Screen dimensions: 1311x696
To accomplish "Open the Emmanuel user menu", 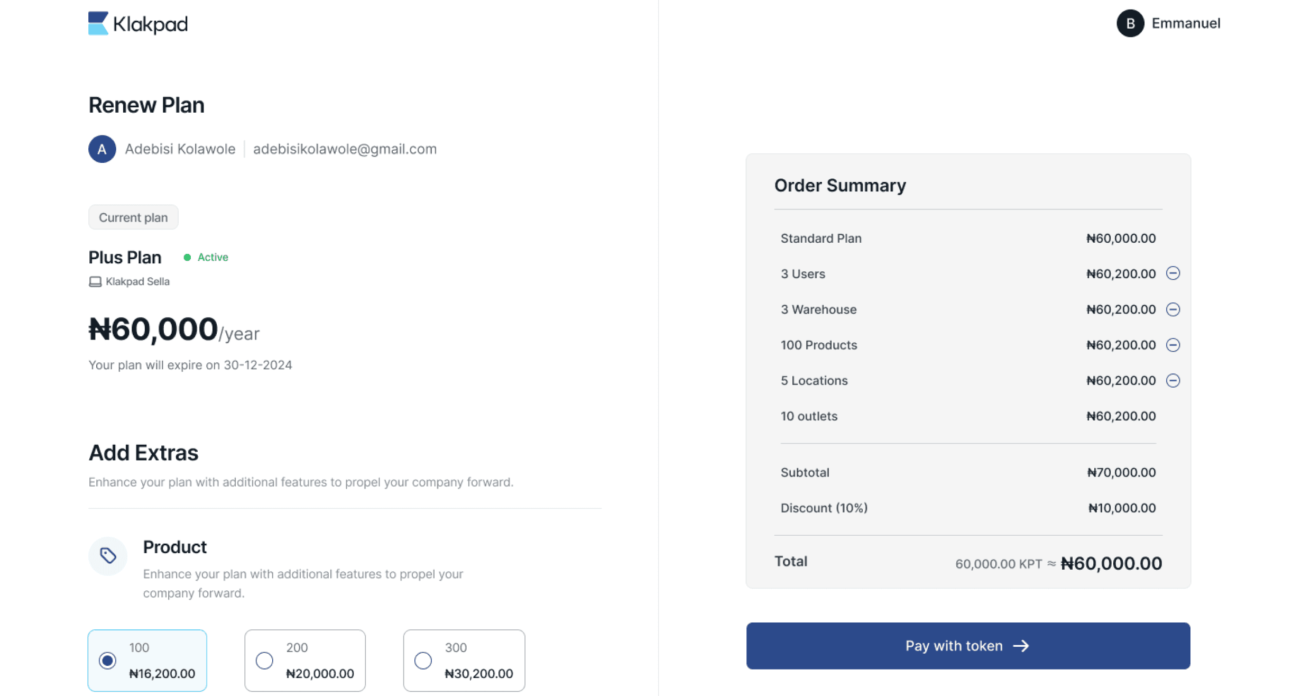I will click(1186, 23).
